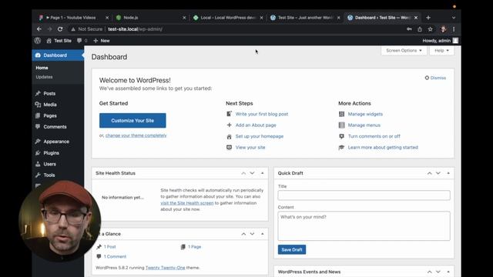Switch to Local WordPress development tab
The height and width of the screenshot is (277, 493).
(x=228, y=18)
